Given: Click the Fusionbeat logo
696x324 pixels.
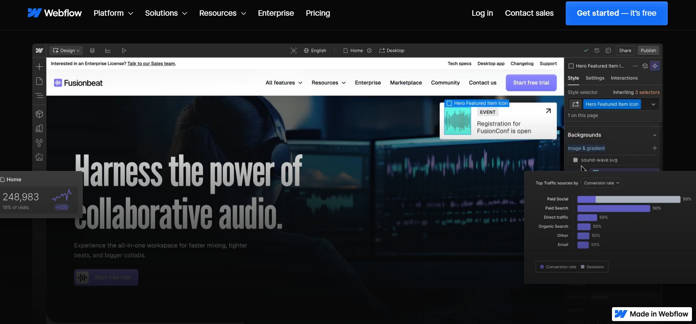Looking at the screenshot, I should coord(78,83).
